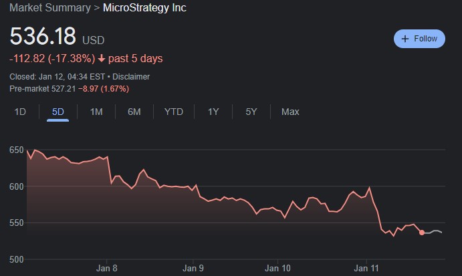Click the MicroStrategy Inc title
Screen dimensions: 462x276
pos(145,8)
